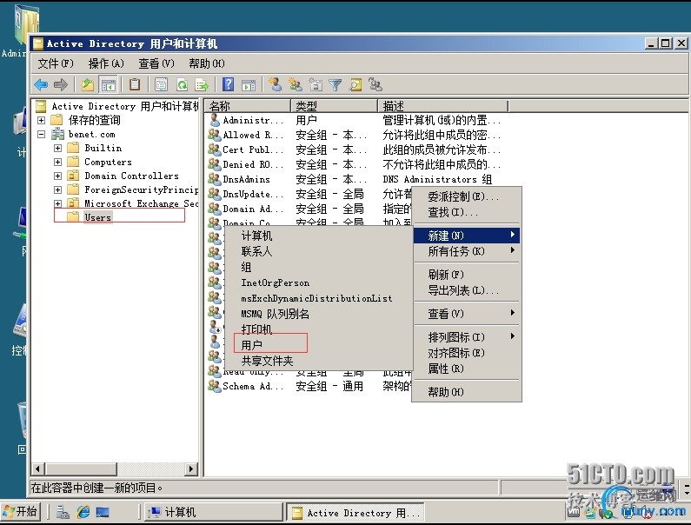Expand the Builtin container node
691x525 pixels.
point(57,148)
